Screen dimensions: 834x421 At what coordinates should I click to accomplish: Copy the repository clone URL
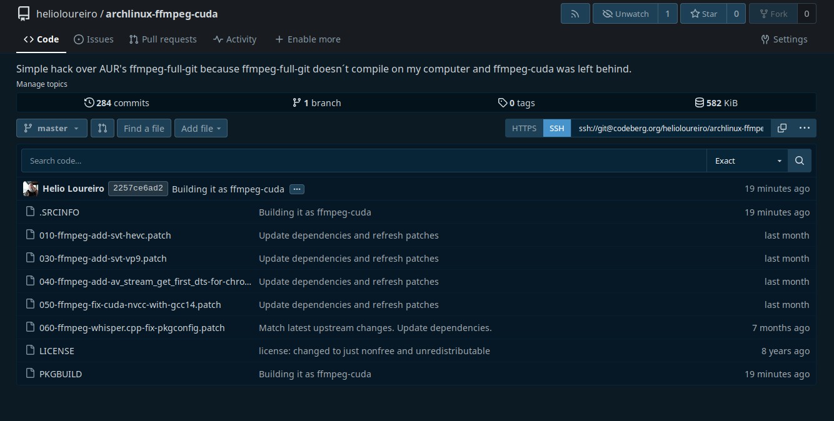pyautogui.click(x=781, y=128)
